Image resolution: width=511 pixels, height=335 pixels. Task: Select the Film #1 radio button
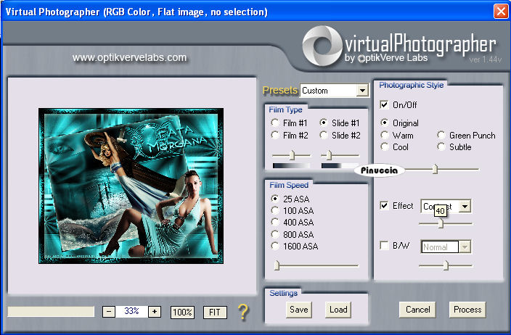coord(274,123)
